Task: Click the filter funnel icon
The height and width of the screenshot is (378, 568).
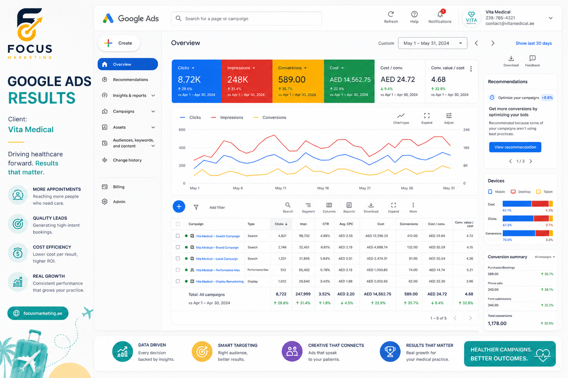Action: tap(196, 207)
